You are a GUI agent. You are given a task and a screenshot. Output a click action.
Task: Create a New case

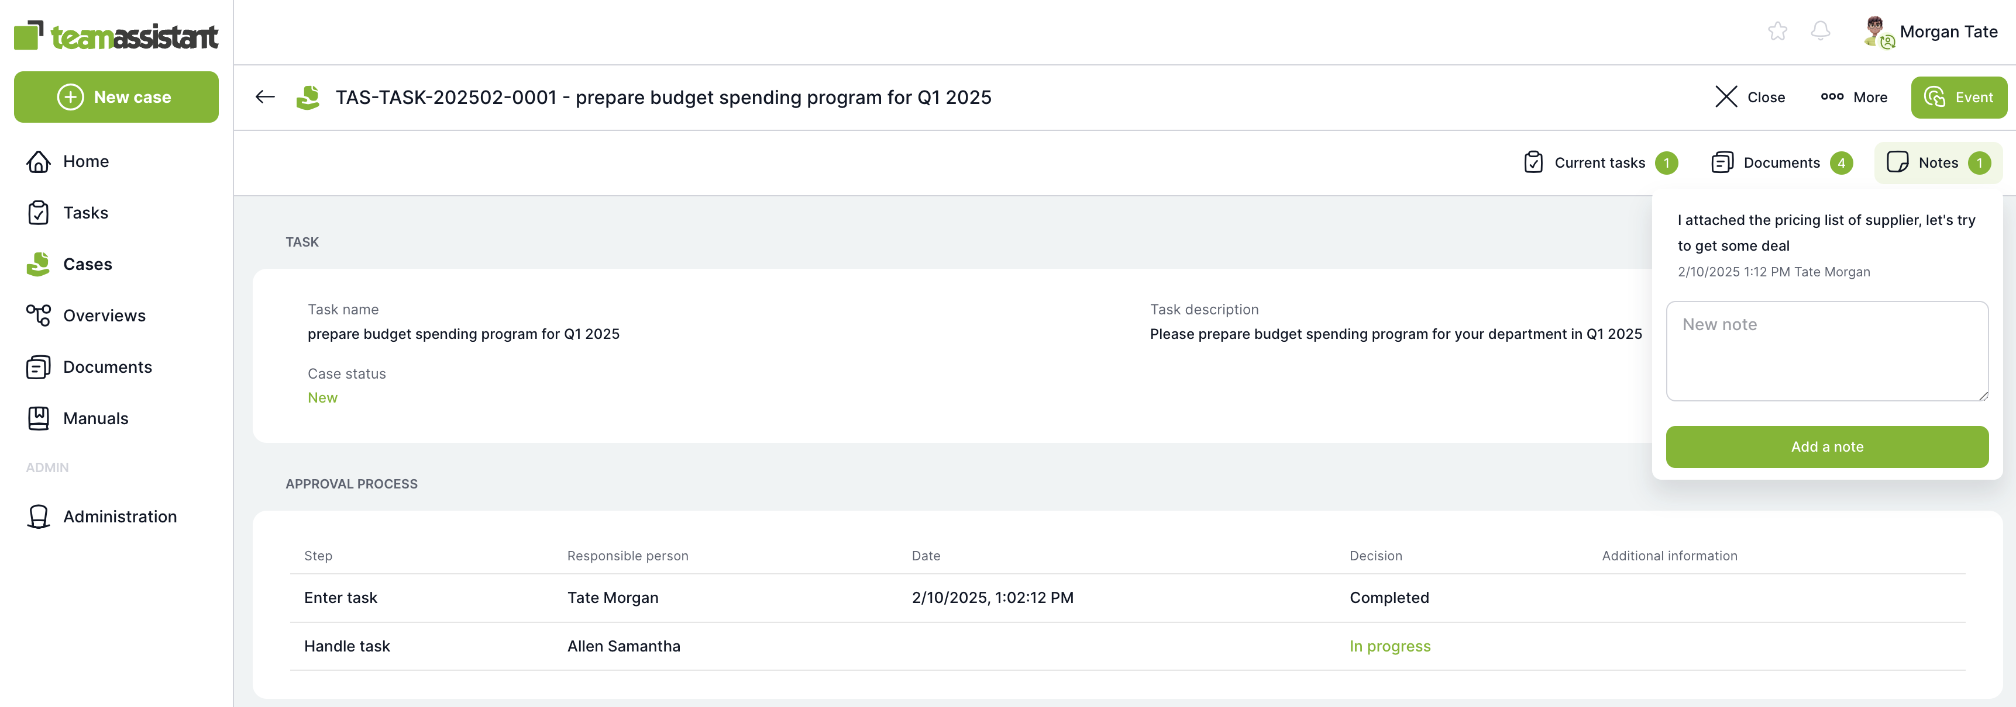pos(116,97)
